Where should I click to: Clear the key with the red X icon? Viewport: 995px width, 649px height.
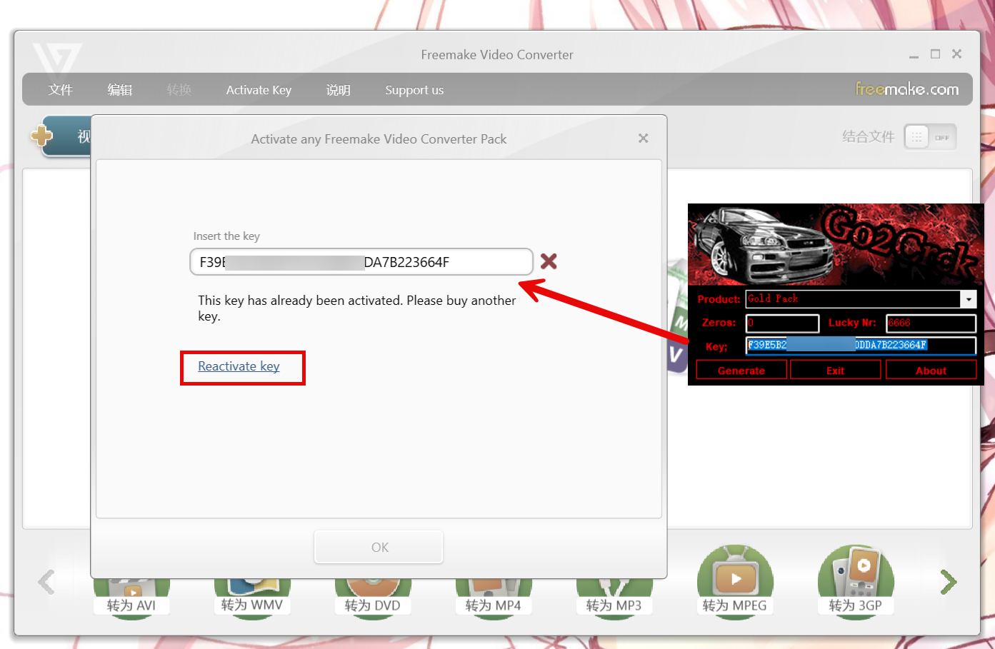pos(549,261)
